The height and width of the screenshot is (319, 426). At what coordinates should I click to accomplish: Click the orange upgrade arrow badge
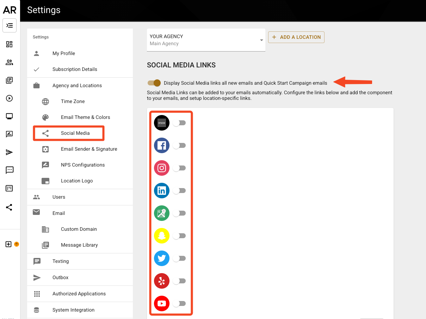[16, 244]
